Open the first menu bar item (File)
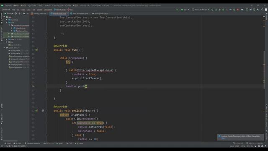The image size is (268, 151). coord(8,5)
